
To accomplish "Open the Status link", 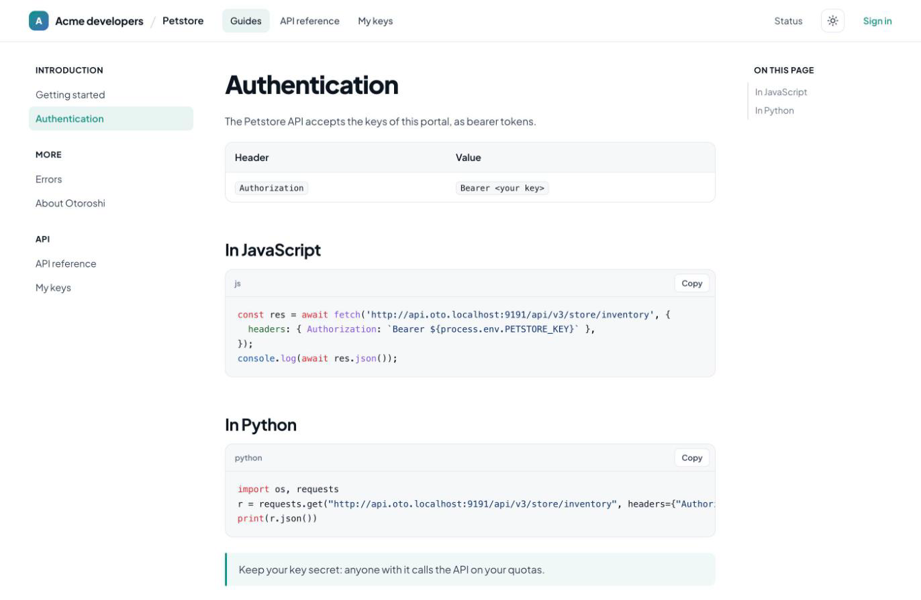I will [788, 21].
